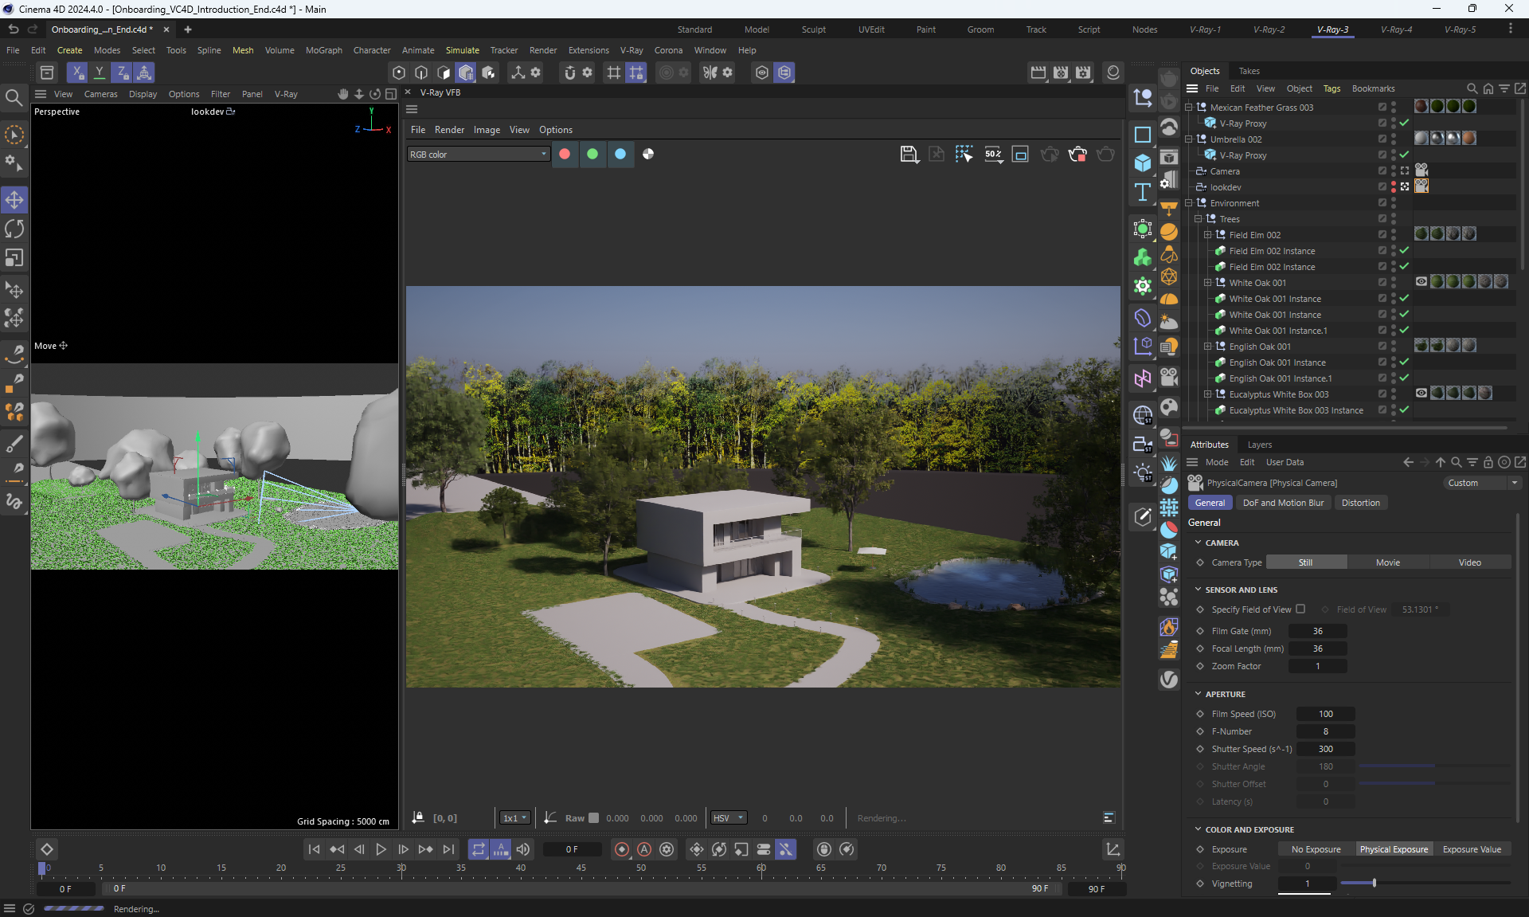The width and height of the screenshot is (1529, 917).
Task: Choose the No Exposure option
Action: coord(1316,849)
